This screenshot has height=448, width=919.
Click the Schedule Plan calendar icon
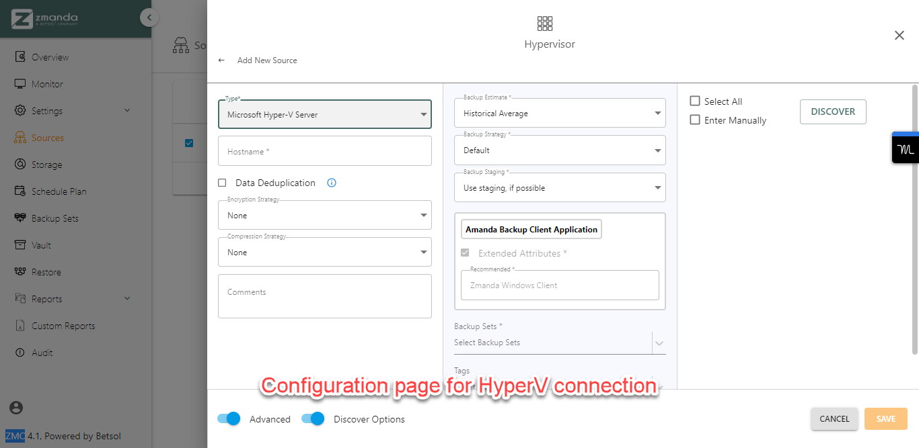20,191
